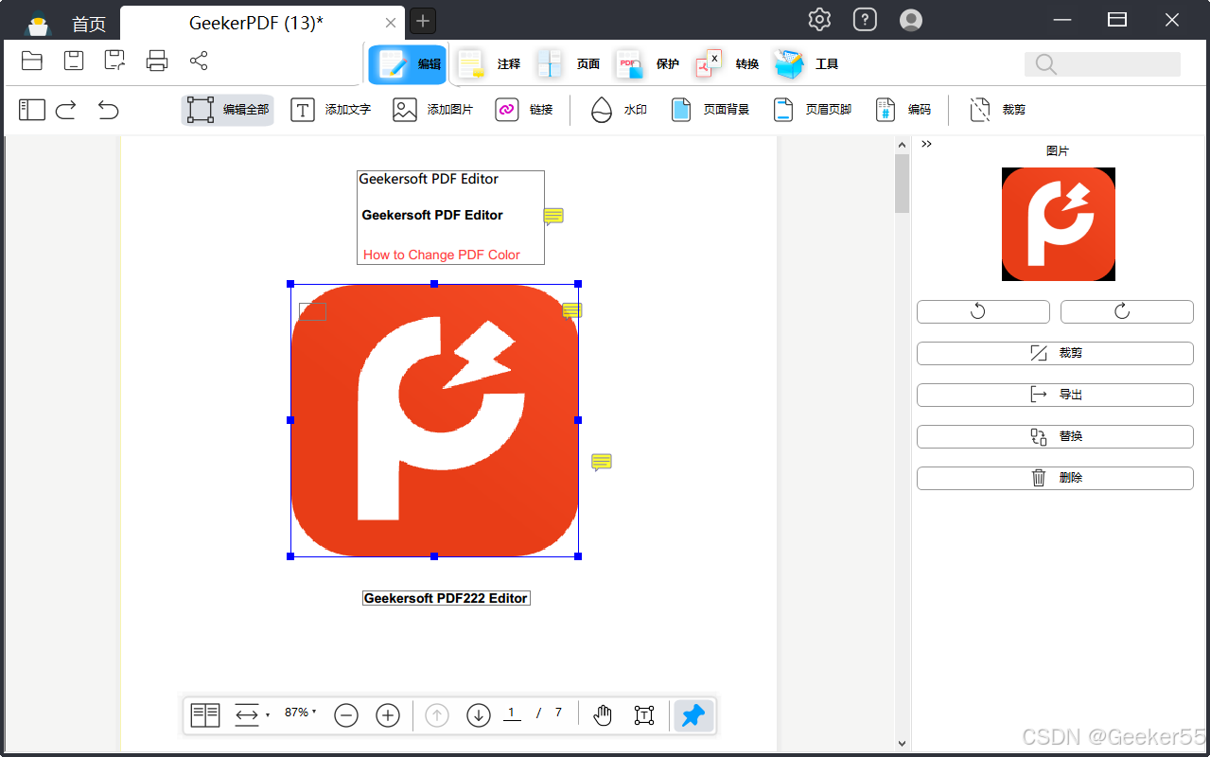Select the 裁剪 tool in the toolbar
The width and height of the screenshot is (1210, 757).
pos(997,110)
